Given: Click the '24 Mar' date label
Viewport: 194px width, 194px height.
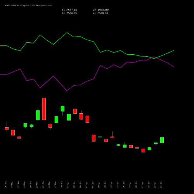Looking at the screenshot, I should coord(43,184).
